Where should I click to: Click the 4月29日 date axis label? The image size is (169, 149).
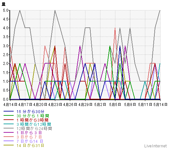pos(85,105)
